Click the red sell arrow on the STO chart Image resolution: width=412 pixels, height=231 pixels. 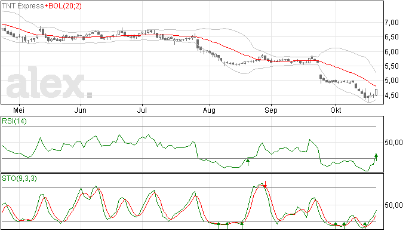[x=265, y=184]
